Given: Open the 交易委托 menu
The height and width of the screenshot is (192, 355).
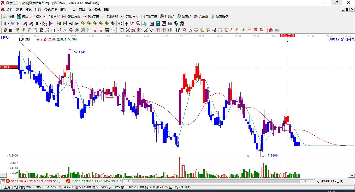Looking at the screenshot, I should tap(94, 9).
